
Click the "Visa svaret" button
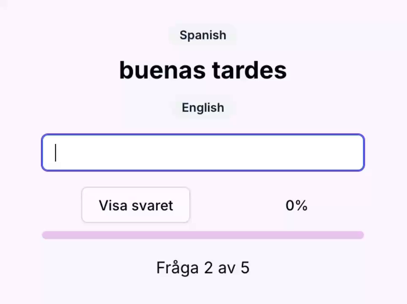point(136,205)
